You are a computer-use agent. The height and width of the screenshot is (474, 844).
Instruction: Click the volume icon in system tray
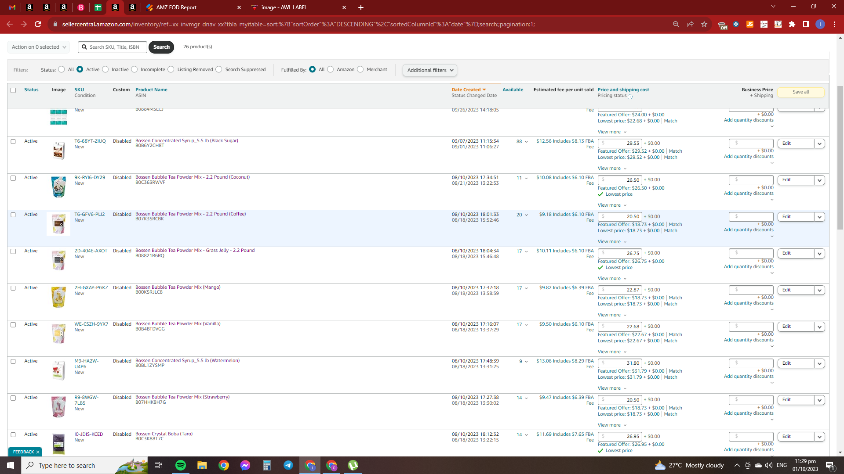click(x=768, y=465)
